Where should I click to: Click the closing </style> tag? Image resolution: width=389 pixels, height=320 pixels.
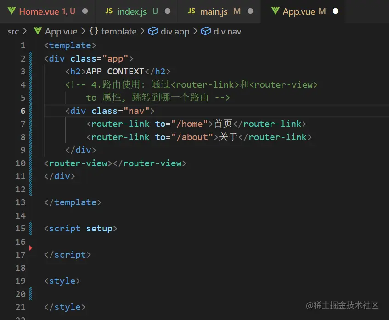coord(65,307)
